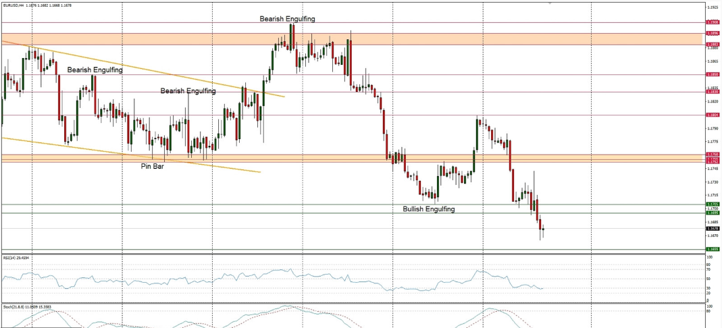The image size is (722, 328).
Task: Click the 1.1908 red price level tag
Action: coord(712,22)
